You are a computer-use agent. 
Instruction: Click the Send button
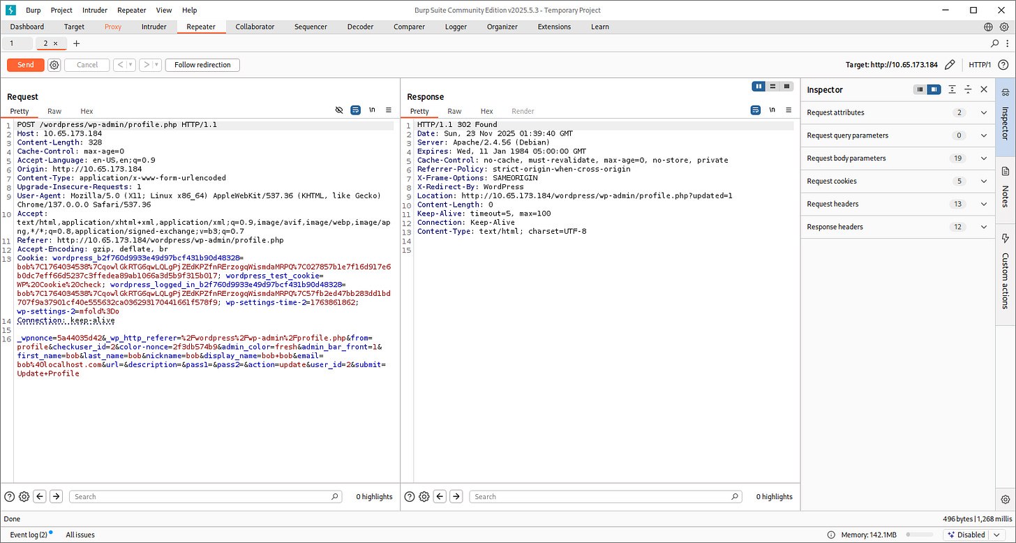click(x=26, y=65)
